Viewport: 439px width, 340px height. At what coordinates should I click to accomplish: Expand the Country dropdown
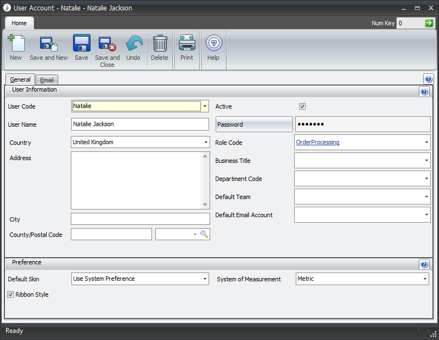[205, 143]
